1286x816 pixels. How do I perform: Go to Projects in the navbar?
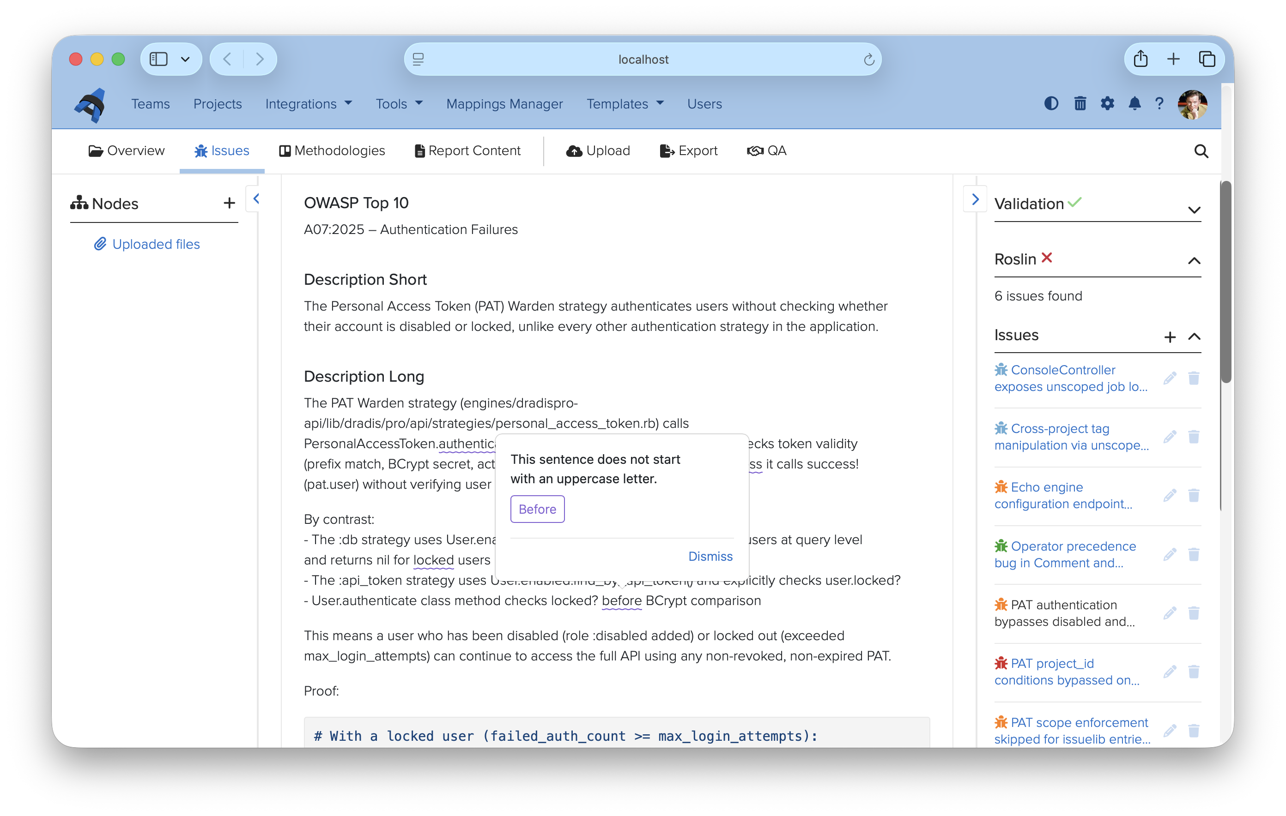tap(218, 103)
